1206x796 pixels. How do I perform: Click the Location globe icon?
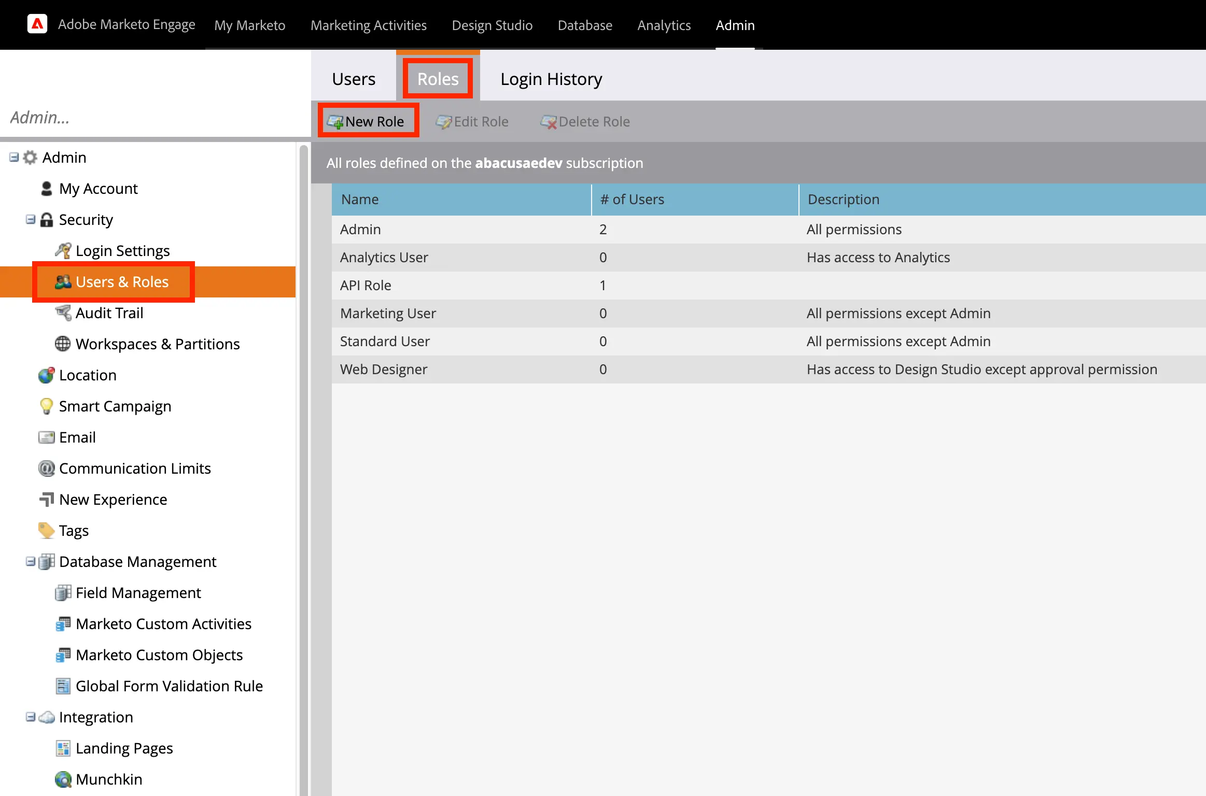click(x=46, y=375)
